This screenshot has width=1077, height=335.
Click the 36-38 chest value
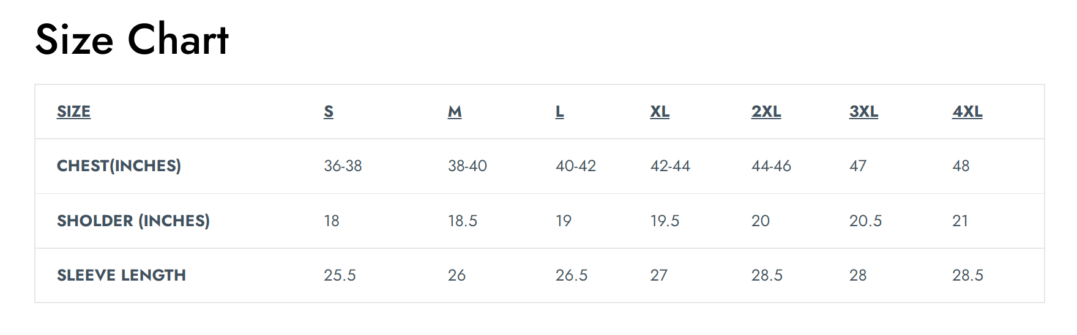pyautogui.click(x=343, y=166)
